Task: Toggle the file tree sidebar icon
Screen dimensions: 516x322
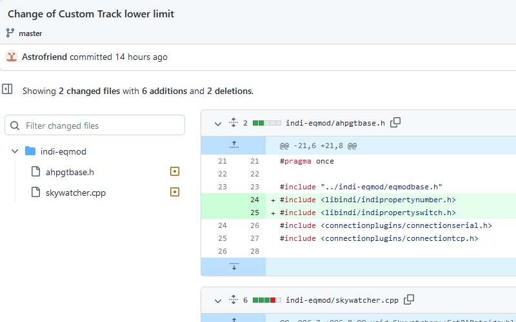Action: pos(7,89)
